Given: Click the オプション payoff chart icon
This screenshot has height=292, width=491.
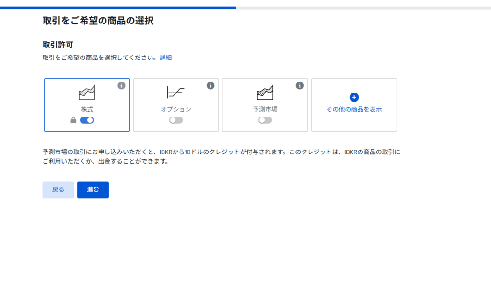Looking at the screenshot, I should [x=175, y=93].
